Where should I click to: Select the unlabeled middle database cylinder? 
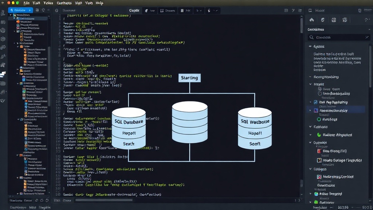pyautogui.click(x=189, y=122)
